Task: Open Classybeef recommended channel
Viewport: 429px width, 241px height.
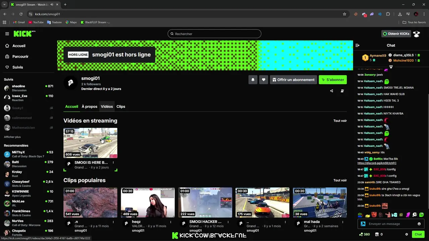Action: (x=28, y=183)
